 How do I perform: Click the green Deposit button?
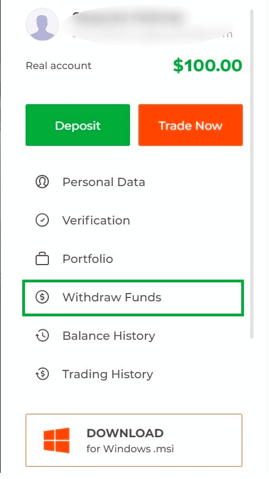click(x=78, y=125)
